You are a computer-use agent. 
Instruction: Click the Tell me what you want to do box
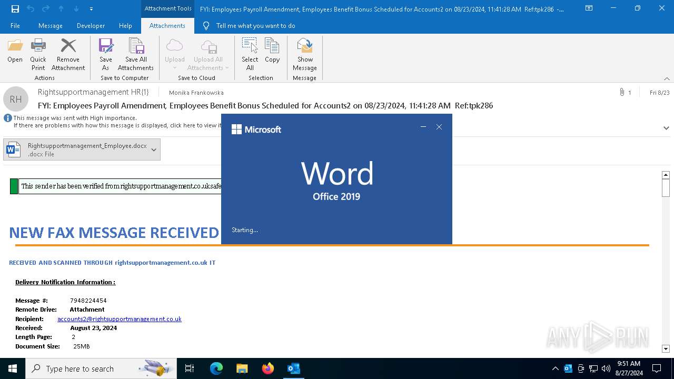point(255,26)
